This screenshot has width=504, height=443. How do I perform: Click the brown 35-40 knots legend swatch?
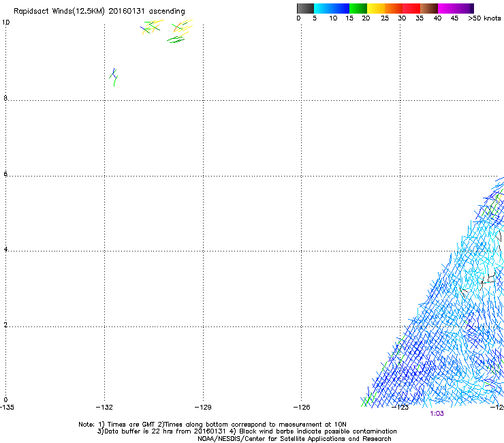[x=429, y=8]
